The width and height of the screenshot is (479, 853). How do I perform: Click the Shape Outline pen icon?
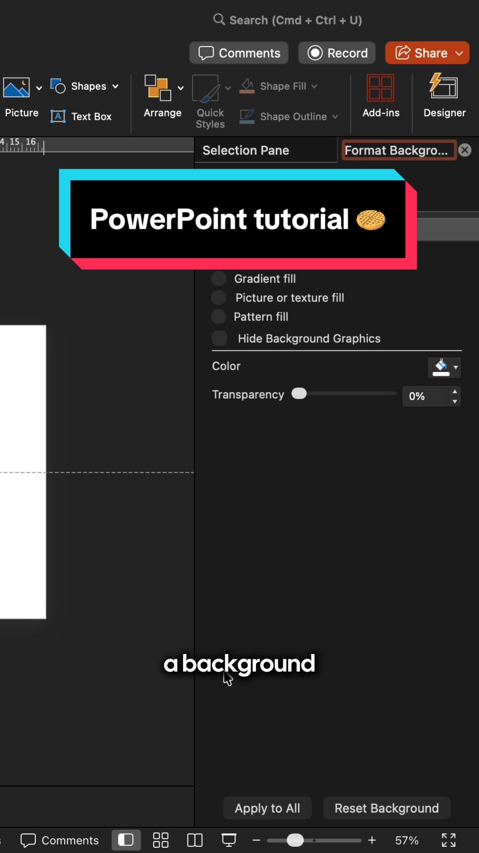[x=247, y=116]
